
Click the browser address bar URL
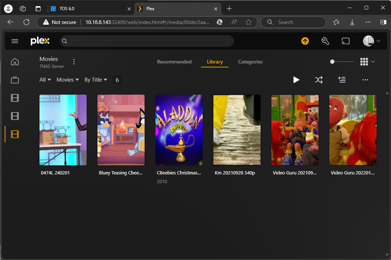[147, 22]
